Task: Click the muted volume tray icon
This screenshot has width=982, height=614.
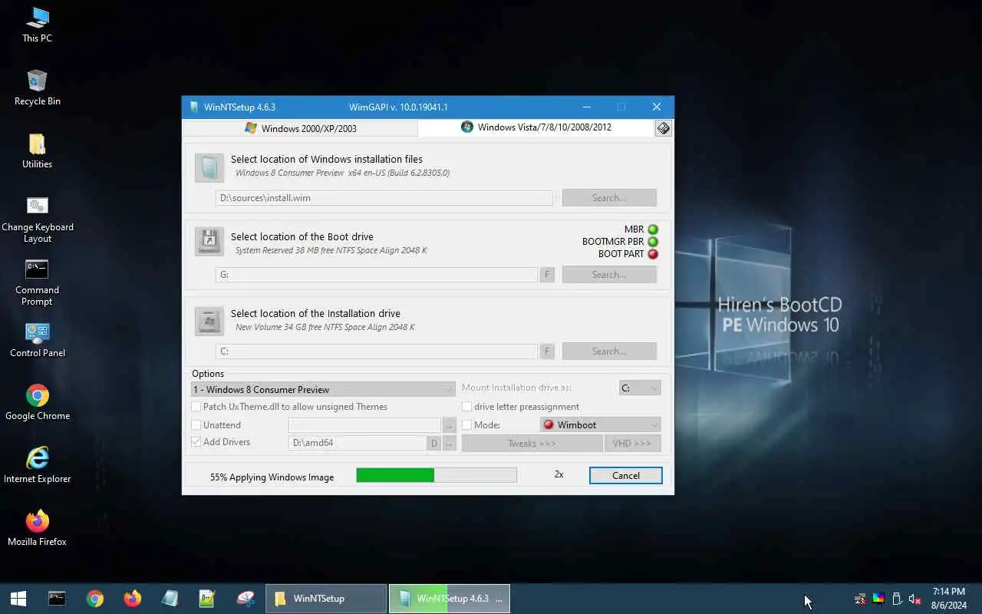Action: (x=914, y=599)
